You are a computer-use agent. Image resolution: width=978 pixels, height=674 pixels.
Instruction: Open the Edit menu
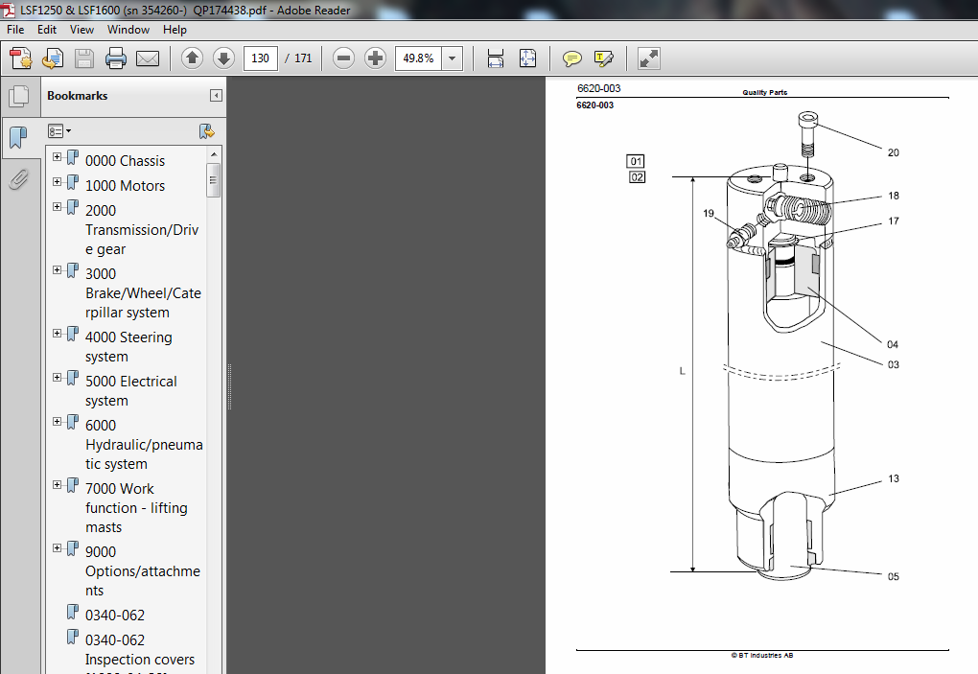pos(47,30)
